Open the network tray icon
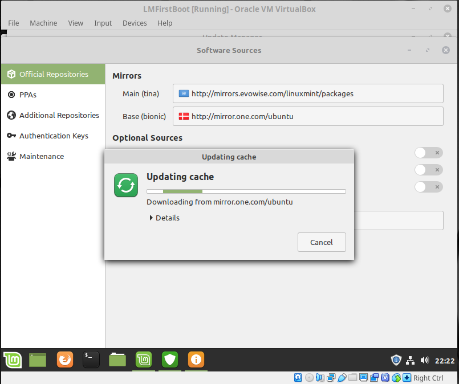Image resolution: width=459 pixels, height=384 pixels. tap(410, 360)
